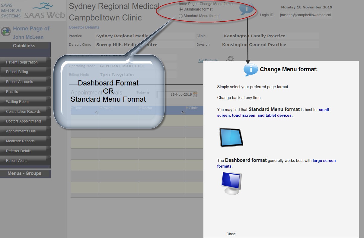Click the Billing Mode Tyro Easyclaim value
This screenshot has height=238, width=364.
(x=117, y=75)
